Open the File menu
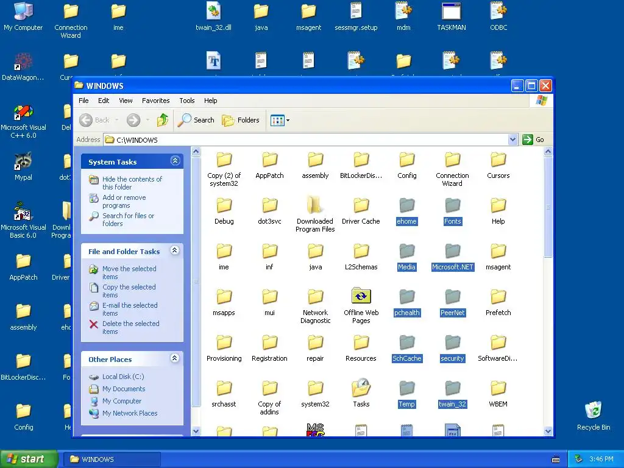Screen dimensions: 624x468 coord(83,101)
